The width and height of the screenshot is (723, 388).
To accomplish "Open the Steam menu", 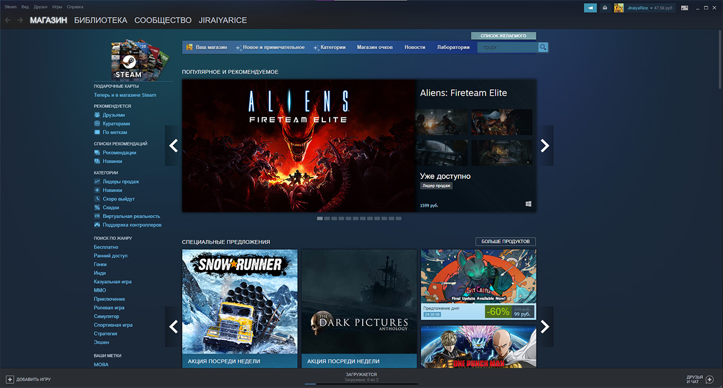I will [10, 7].
